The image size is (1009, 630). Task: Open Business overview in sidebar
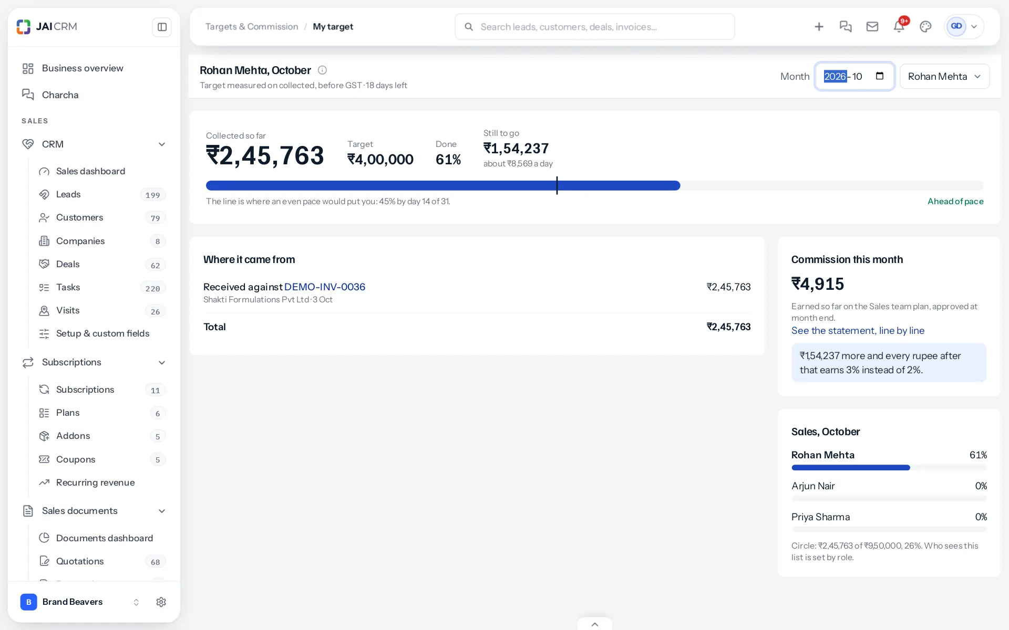(x=94, y=68)
